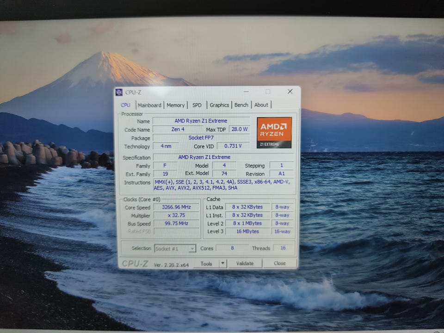The image size is (444, 333).
Task: Select the CPU tab
Action: [126, 105]
